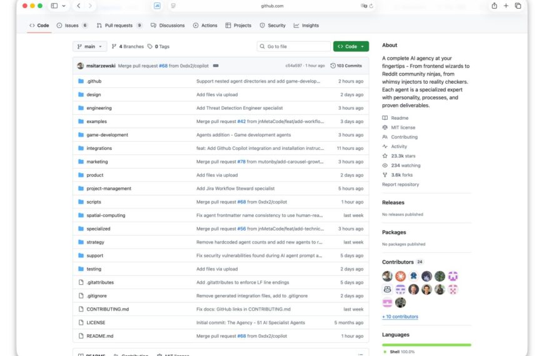Expand the Safari sidebar options chevron
Image resolution: width=544 pixels, height=356 pixels.
pyautogui.click(x=64, y=6)
